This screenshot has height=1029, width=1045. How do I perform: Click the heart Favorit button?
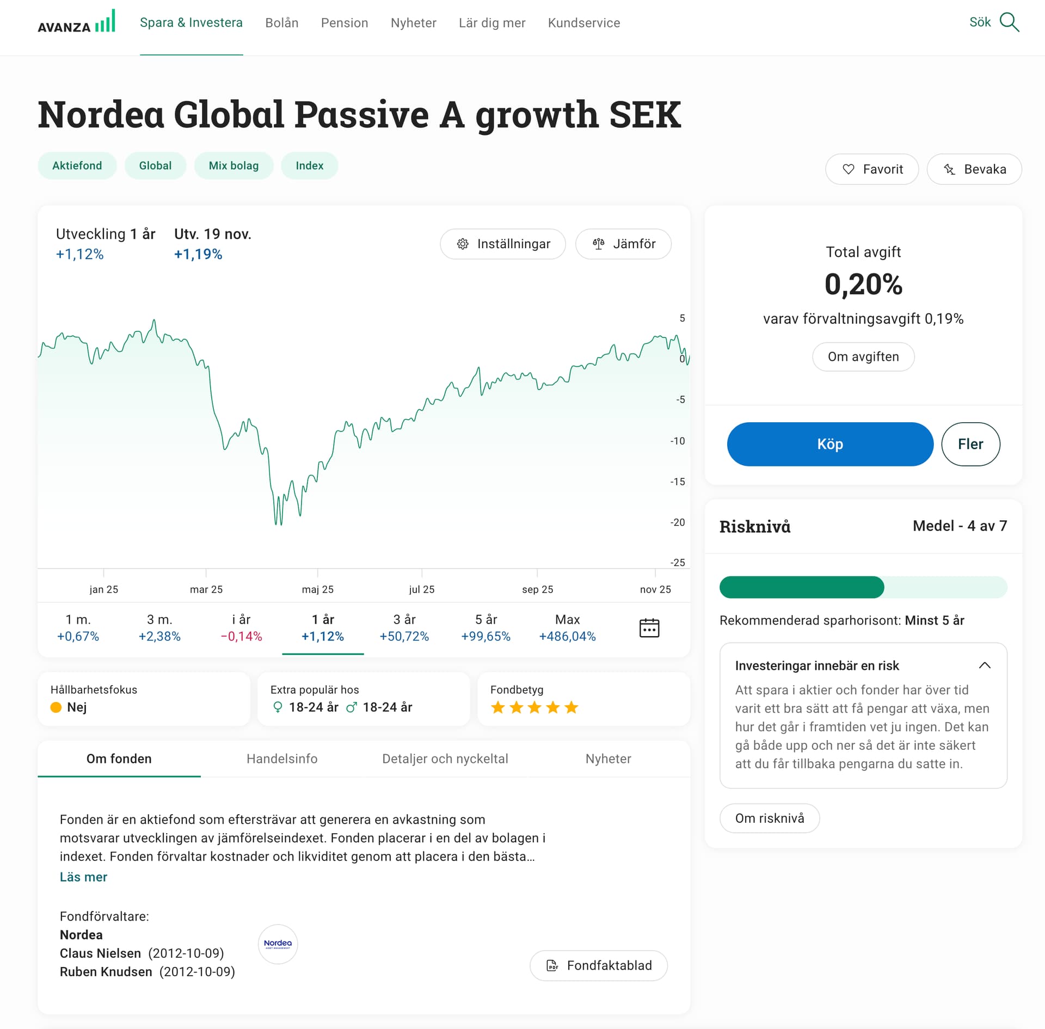tap(872, 169)
